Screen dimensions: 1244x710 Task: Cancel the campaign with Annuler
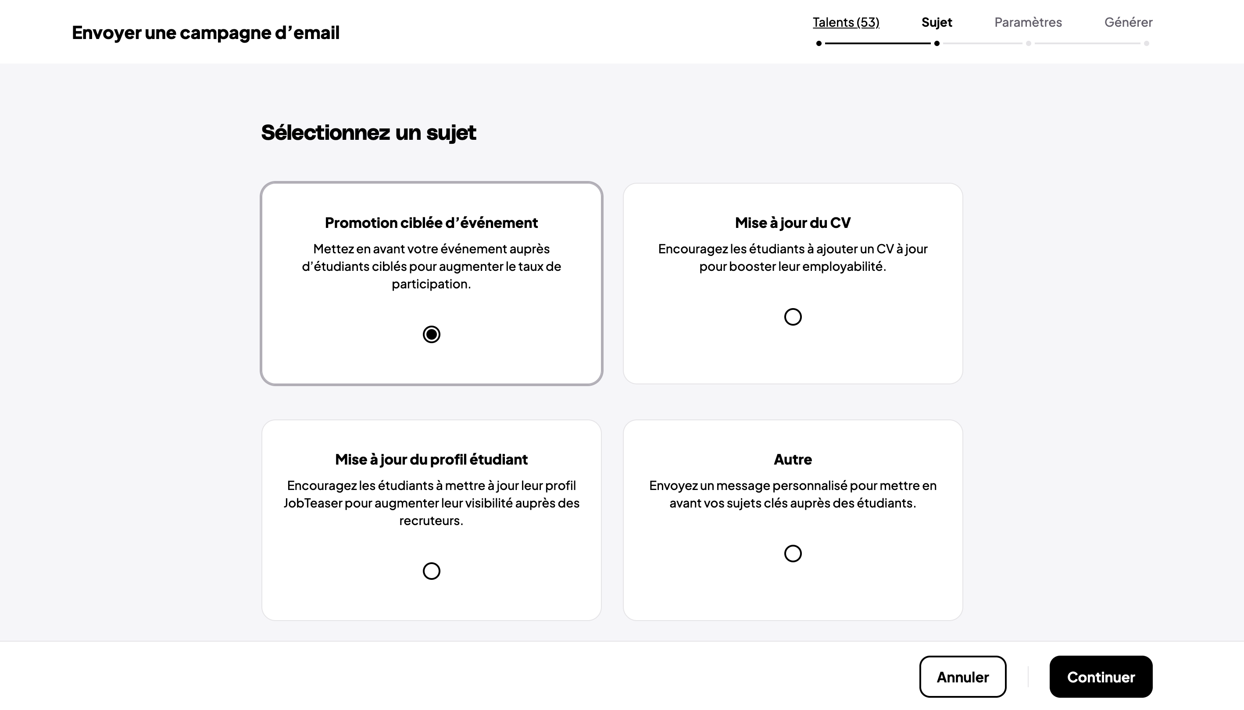click(x=962, y=677)
